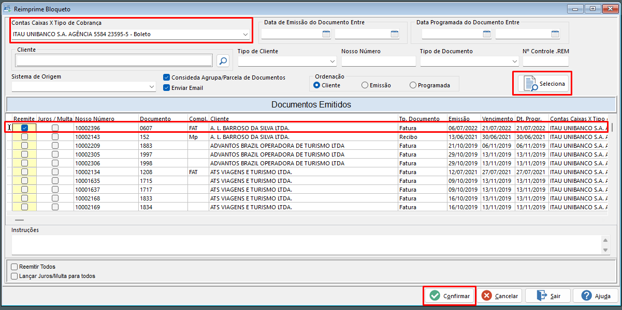Open calendar for programmed start date
Viewport: 622px width, 310px height.
pos(487,34)
